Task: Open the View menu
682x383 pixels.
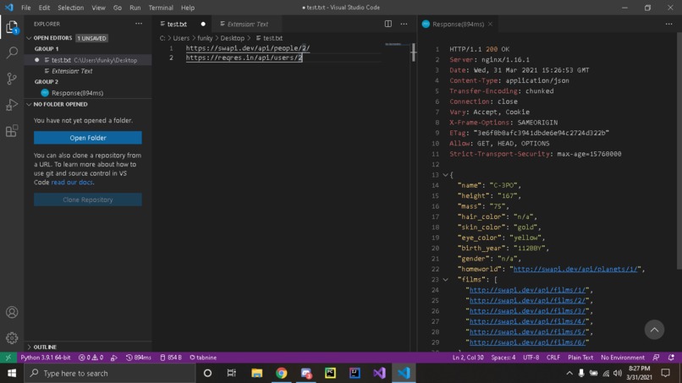Action: pos(98,8)
